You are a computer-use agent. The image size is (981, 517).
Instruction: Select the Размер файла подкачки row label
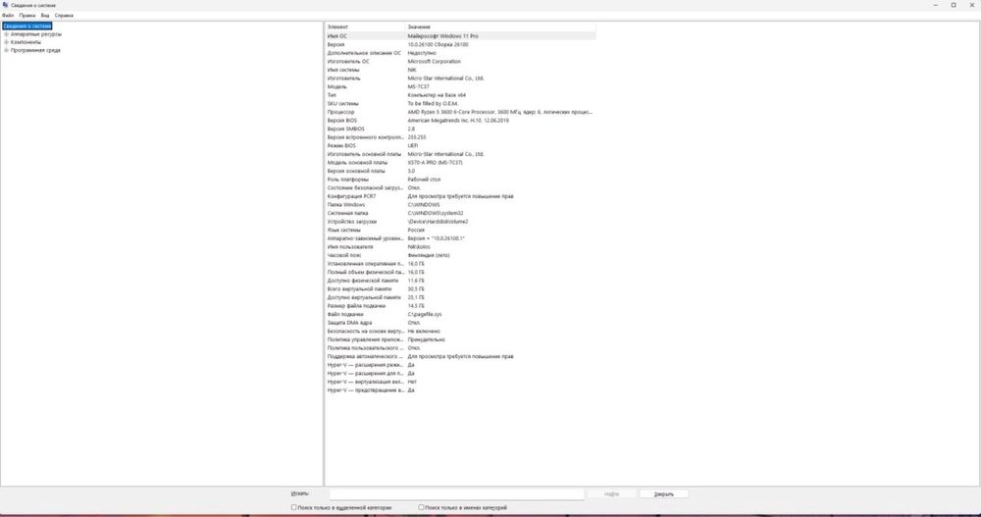pyautogui.click(x=357, y=306)
